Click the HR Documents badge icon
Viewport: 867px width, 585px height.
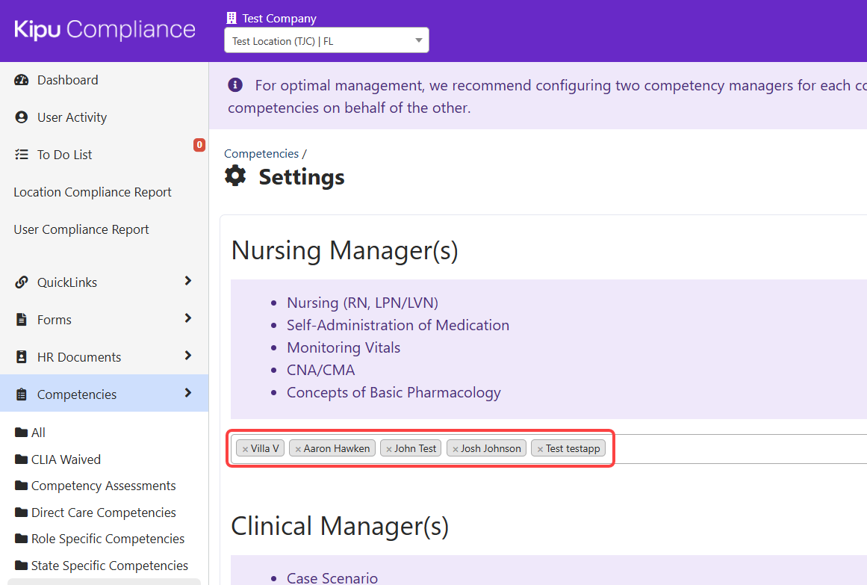(x=22, y=358)
